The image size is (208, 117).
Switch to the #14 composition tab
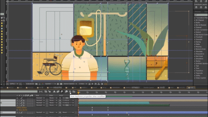tap(171, 87)
